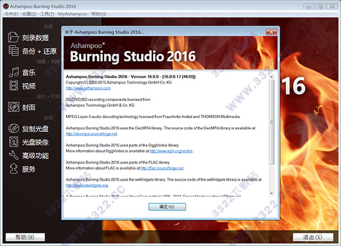
Task: Click the Ashampoo app icon in title bar
Action: tap(6, 6)
